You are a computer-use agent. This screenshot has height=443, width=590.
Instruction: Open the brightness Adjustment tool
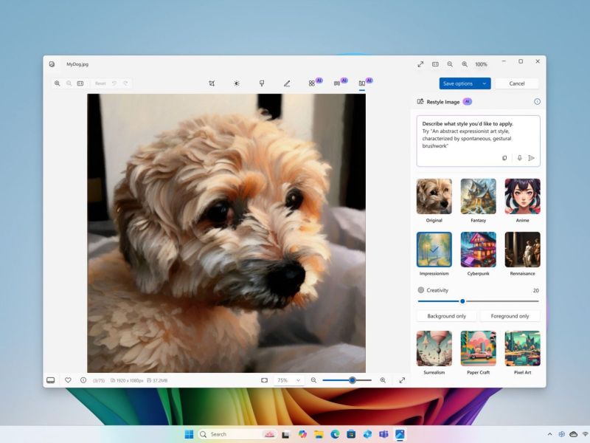pos(237,83)
